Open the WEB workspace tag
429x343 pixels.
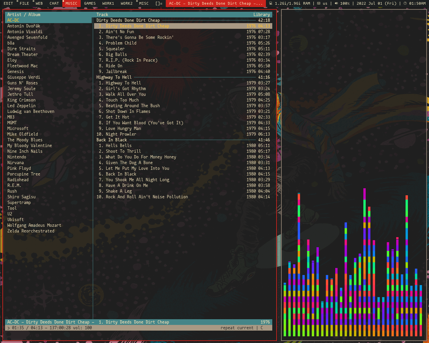(x=39, y=3)
